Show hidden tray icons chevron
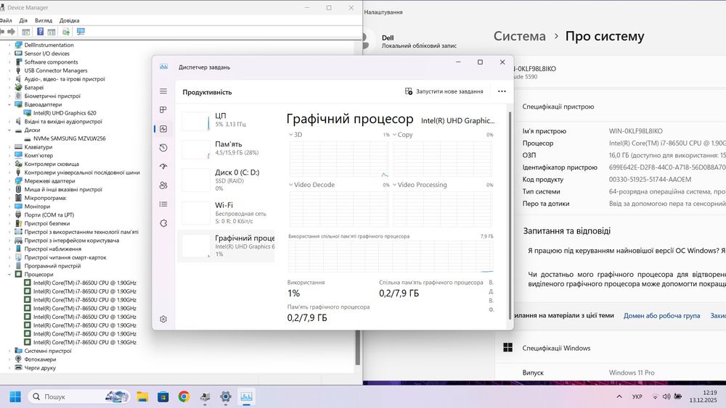726x408 pixels. (619, 396)
